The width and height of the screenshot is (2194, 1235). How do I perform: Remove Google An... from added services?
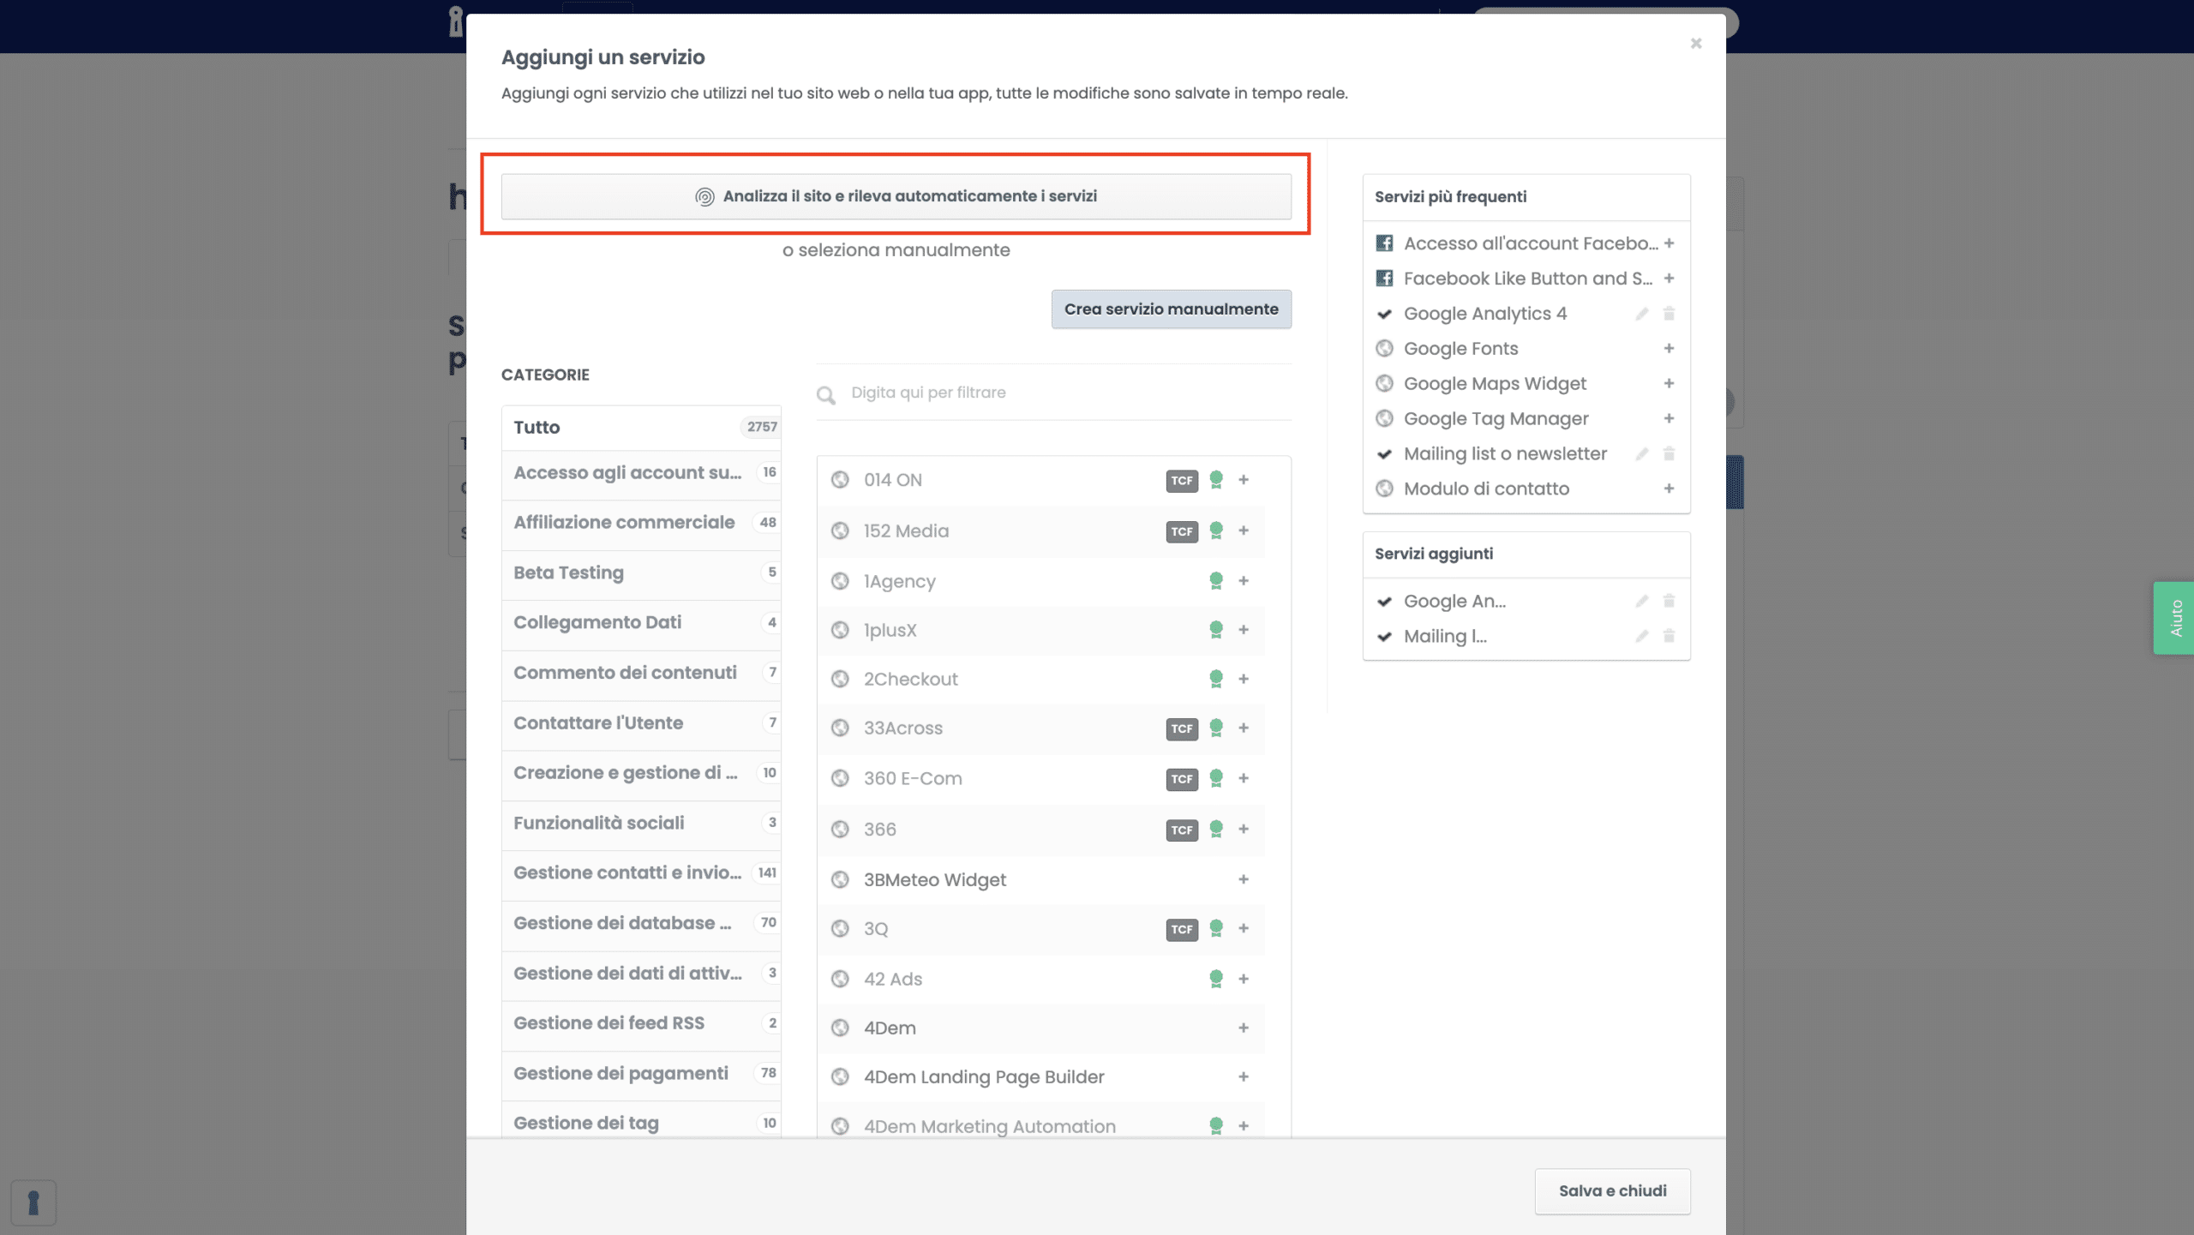pos(1669,601)
